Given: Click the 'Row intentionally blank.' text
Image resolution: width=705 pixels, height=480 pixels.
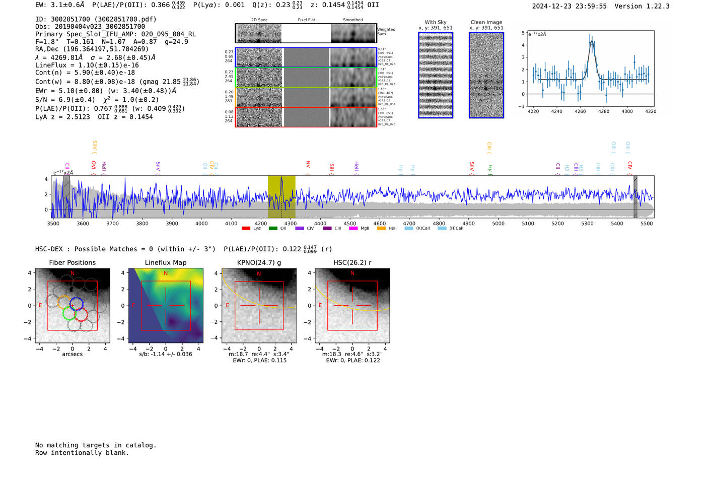Looking at the screenshot, I should (82, 453).
